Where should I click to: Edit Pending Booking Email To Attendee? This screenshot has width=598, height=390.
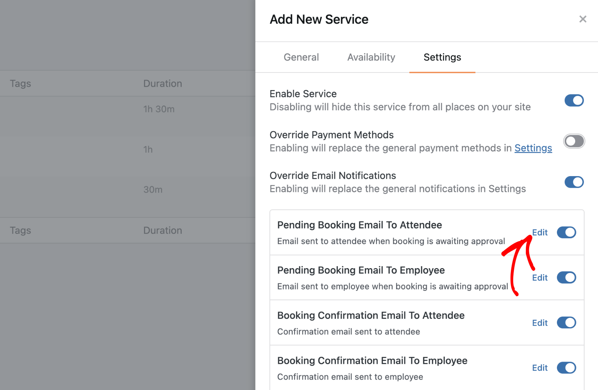[x=539, y=232]
